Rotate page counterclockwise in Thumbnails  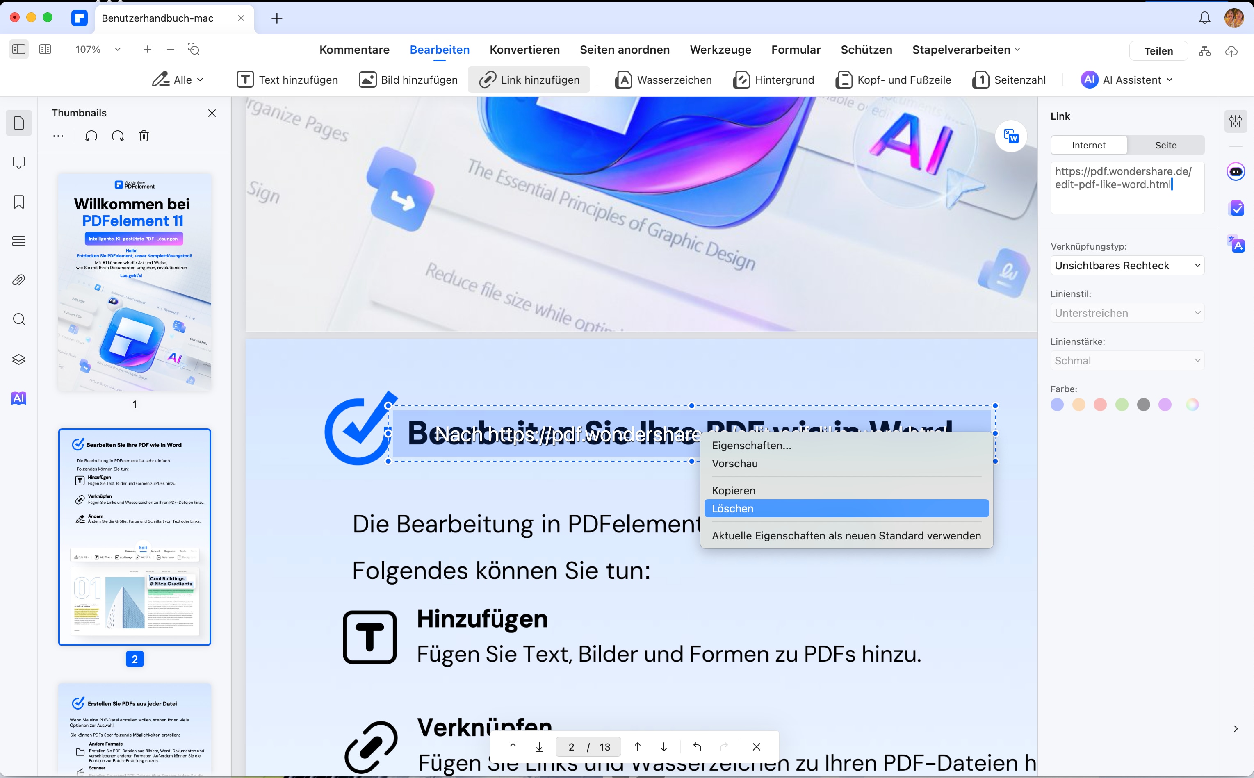click(91, 136)
